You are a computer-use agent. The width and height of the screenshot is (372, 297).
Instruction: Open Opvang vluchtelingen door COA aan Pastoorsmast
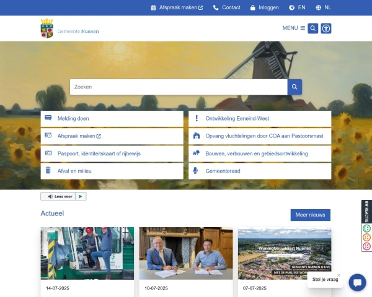[260, 136]
